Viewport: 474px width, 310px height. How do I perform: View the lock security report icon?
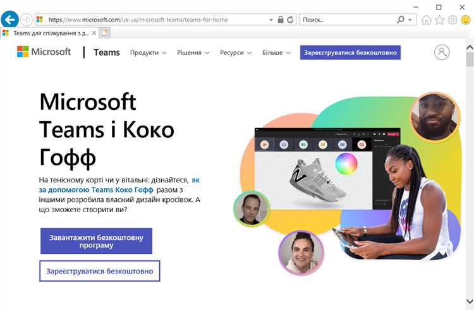tap(281, 20)
